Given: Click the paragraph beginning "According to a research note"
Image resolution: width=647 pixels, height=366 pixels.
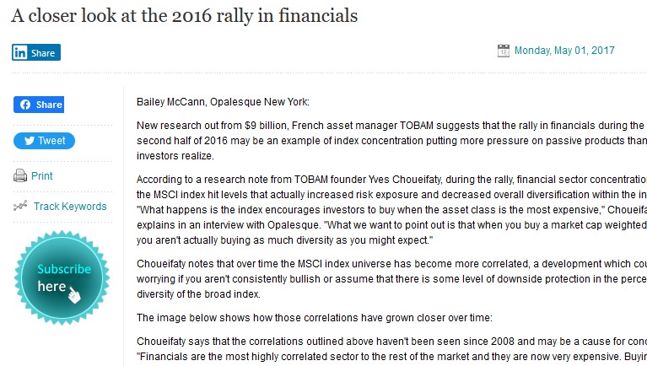Looking at the screenshot, I should pyautogui.click(x=391, y=210).
